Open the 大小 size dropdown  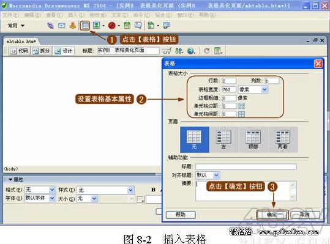87,198
